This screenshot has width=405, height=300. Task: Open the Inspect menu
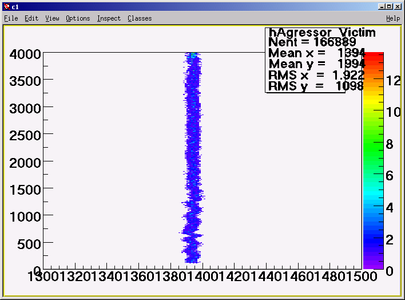coord(109,18)
